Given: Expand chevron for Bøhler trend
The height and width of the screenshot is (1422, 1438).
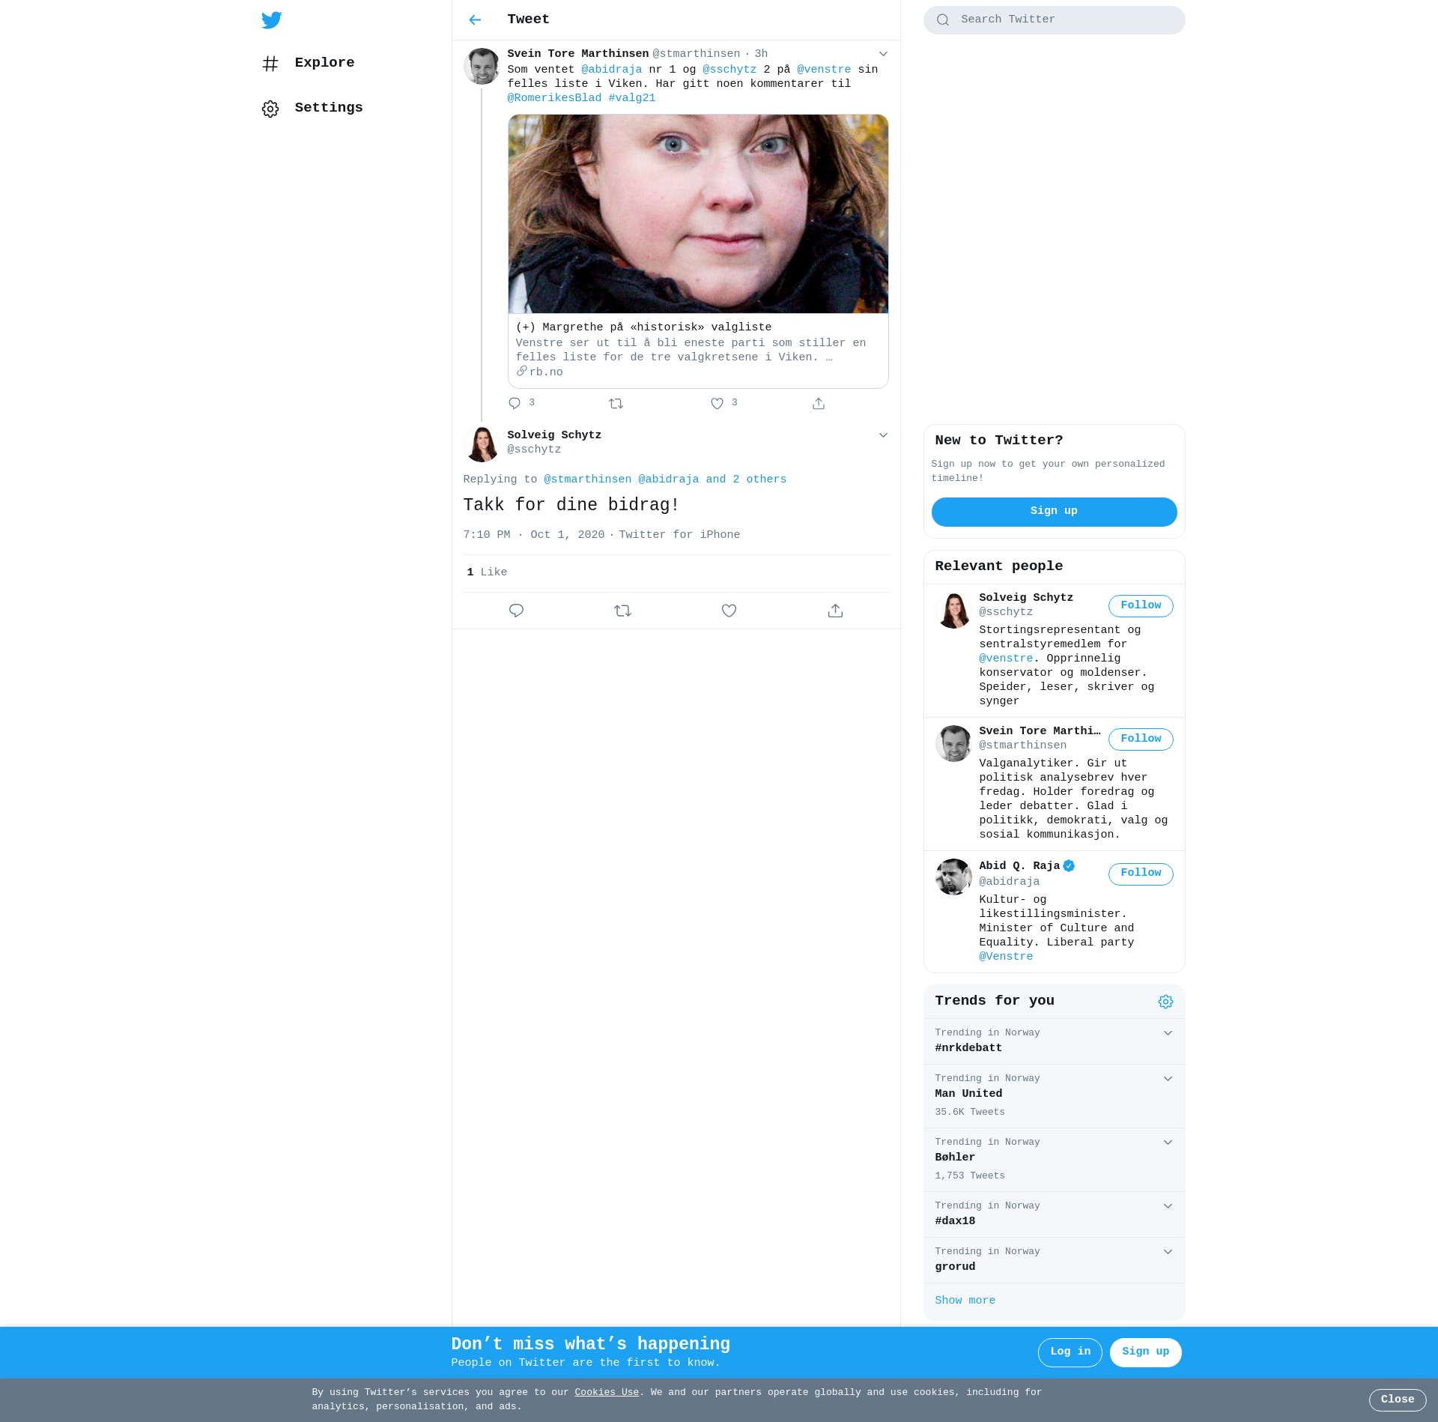Looking at the screenshot, I should (x=1168, y=1143).
